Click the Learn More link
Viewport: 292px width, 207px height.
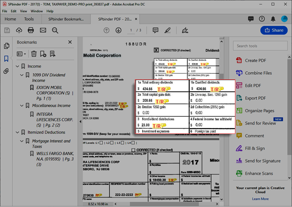tap(260, 199)
